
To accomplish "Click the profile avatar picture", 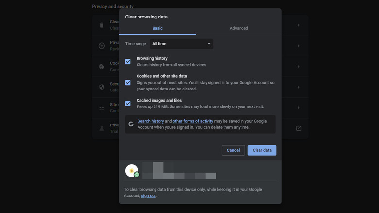I will tap(132, 171).
